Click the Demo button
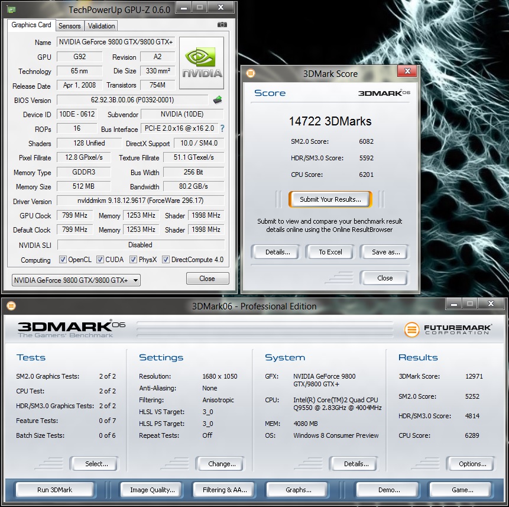Screen dimensions: 509x507 click(388, 490)
